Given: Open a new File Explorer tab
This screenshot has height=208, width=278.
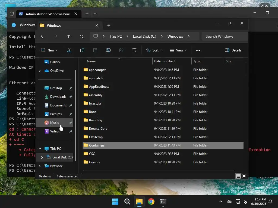Looking at the screenshot, I should (x=109, y=26).
